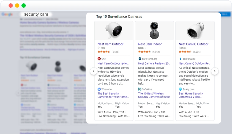Click the star rating of Nest Cam IQ Outdoor
The height and width of the screenshot is (134, 232).
pyautogui.click(x=185, y=52)
